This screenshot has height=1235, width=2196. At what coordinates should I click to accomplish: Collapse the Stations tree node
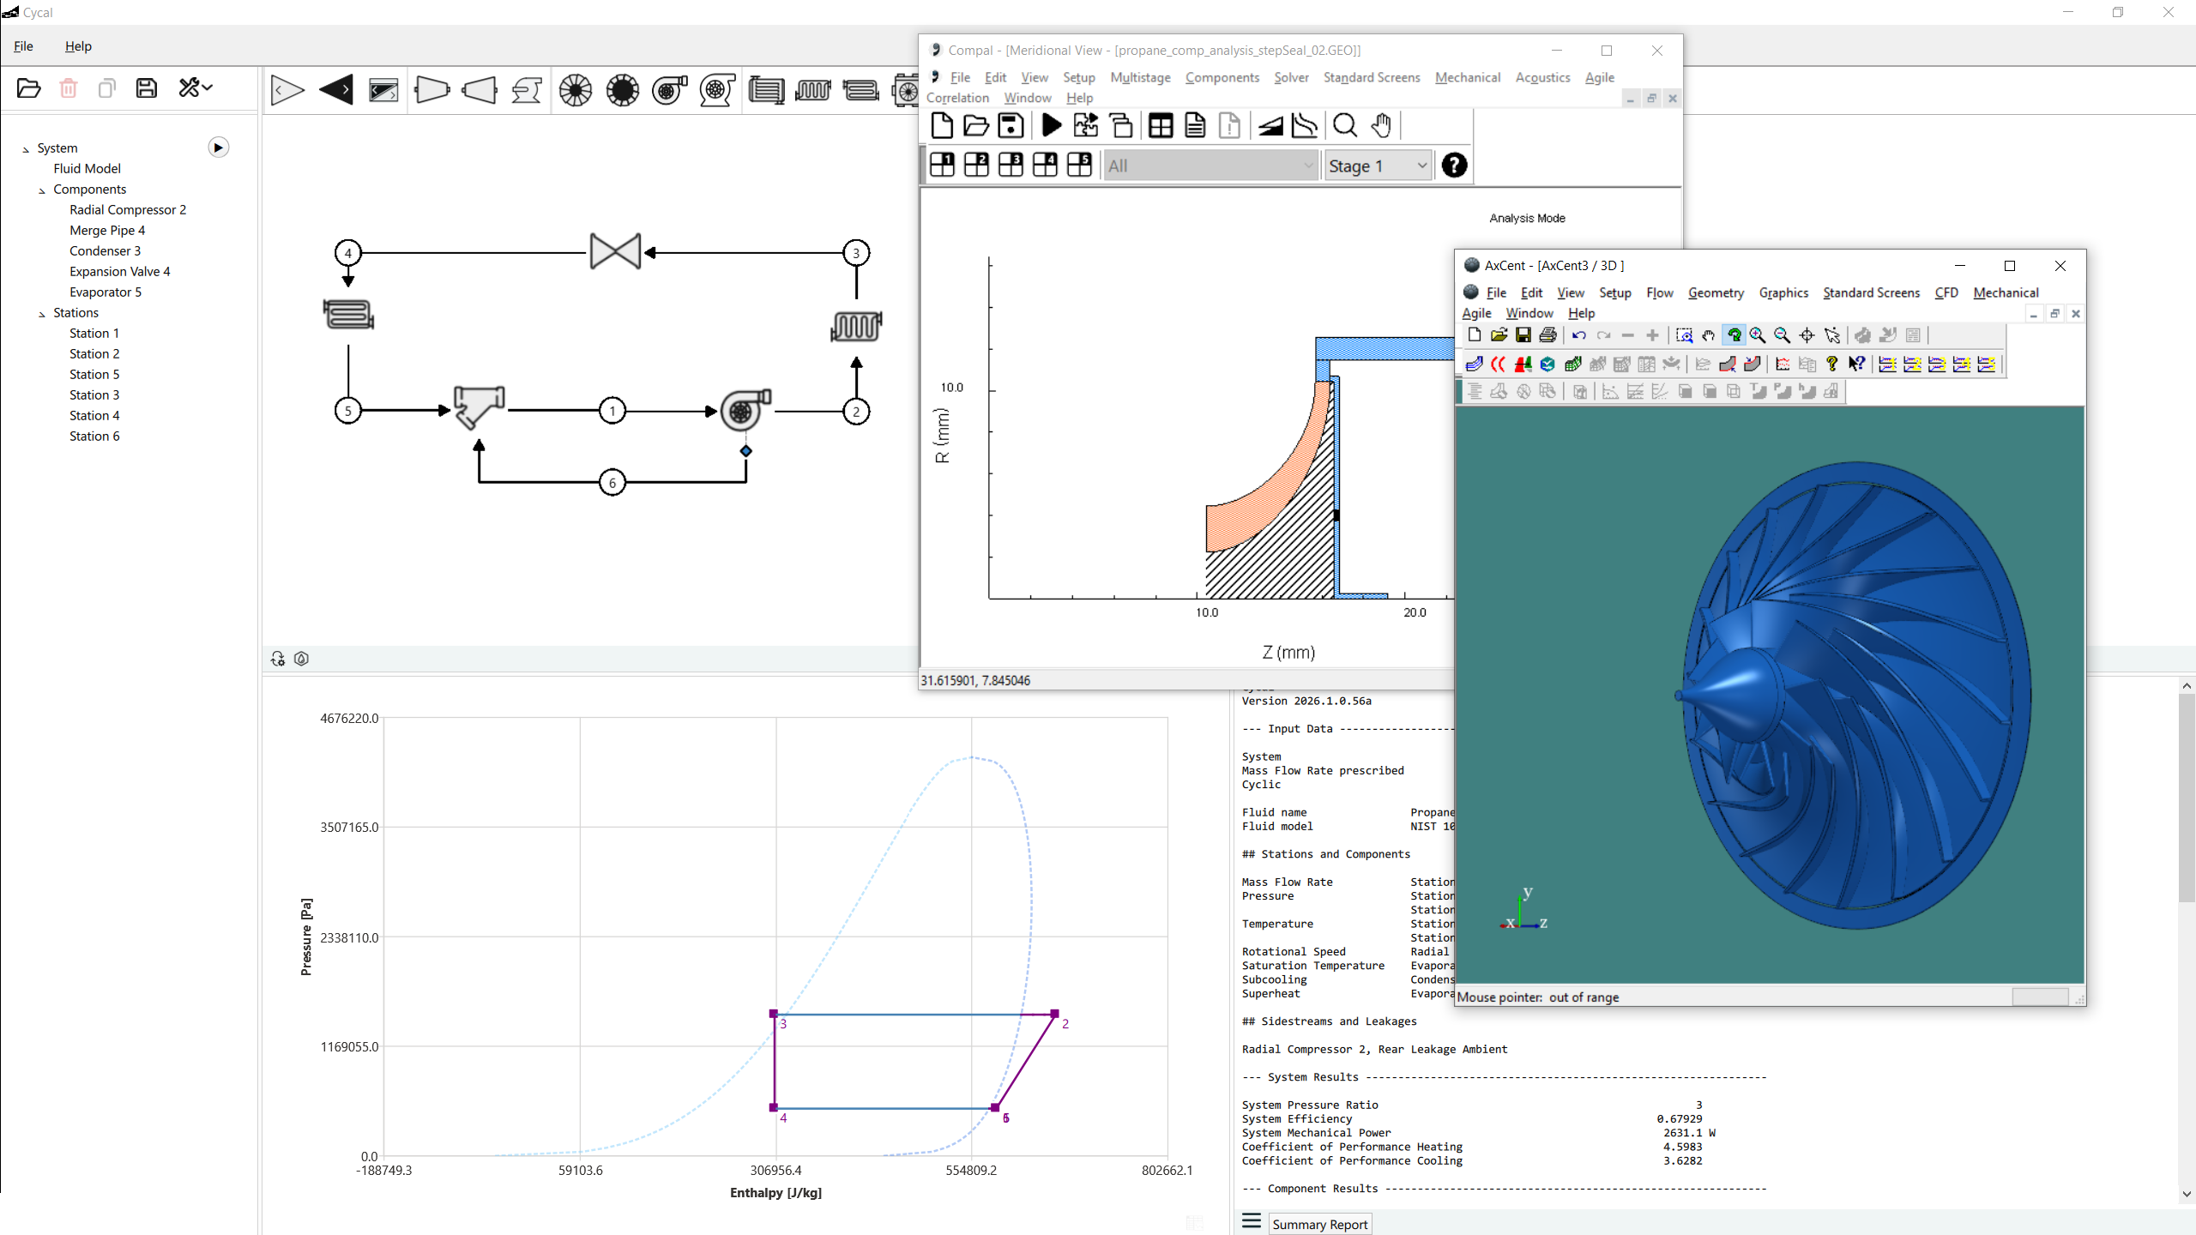coord(42,314)
